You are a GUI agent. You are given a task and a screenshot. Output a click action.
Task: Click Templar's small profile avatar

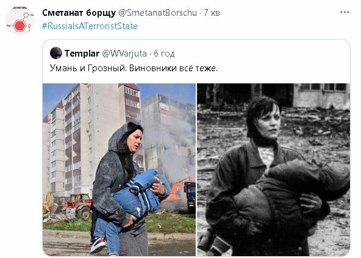(x=56, y=53)
